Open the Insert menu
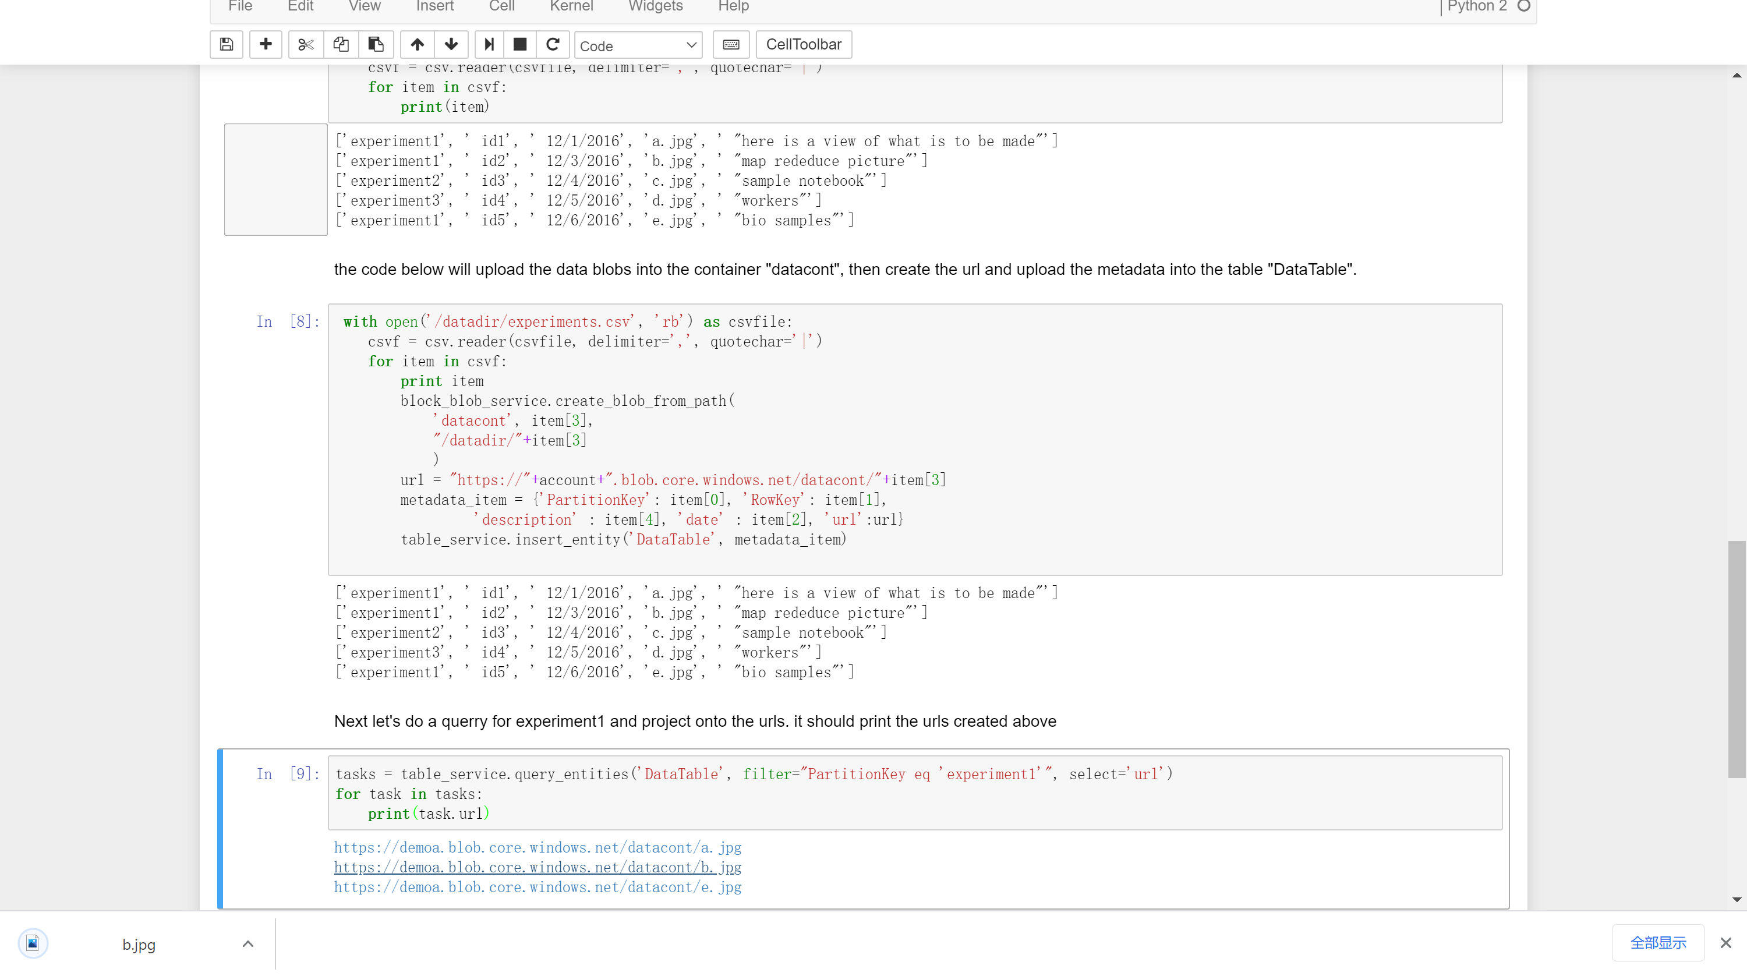 [435, 6]
